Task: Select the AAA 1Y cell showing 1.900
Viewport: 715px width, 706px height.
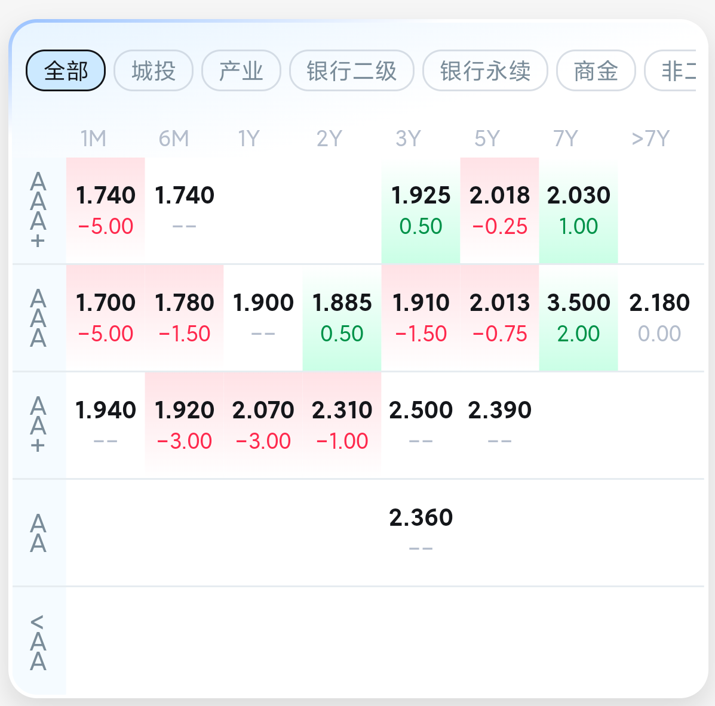Action: (x=263, y=318)
